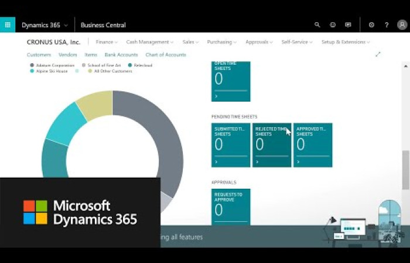The height and width of the screenshot is (263, 410).
Task: Open the feedback smiley icon
Action: click(333, 25)
